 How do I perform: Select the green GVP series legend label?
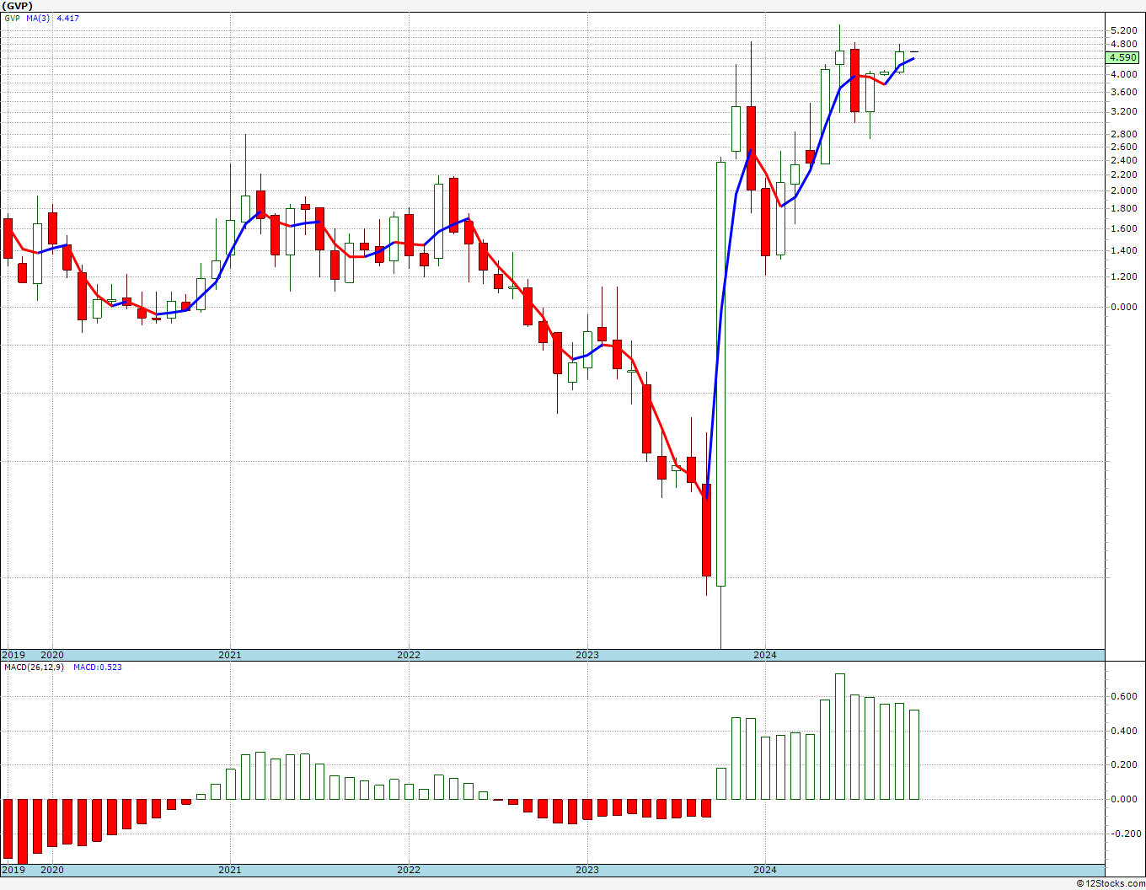[x=12, y=18]
